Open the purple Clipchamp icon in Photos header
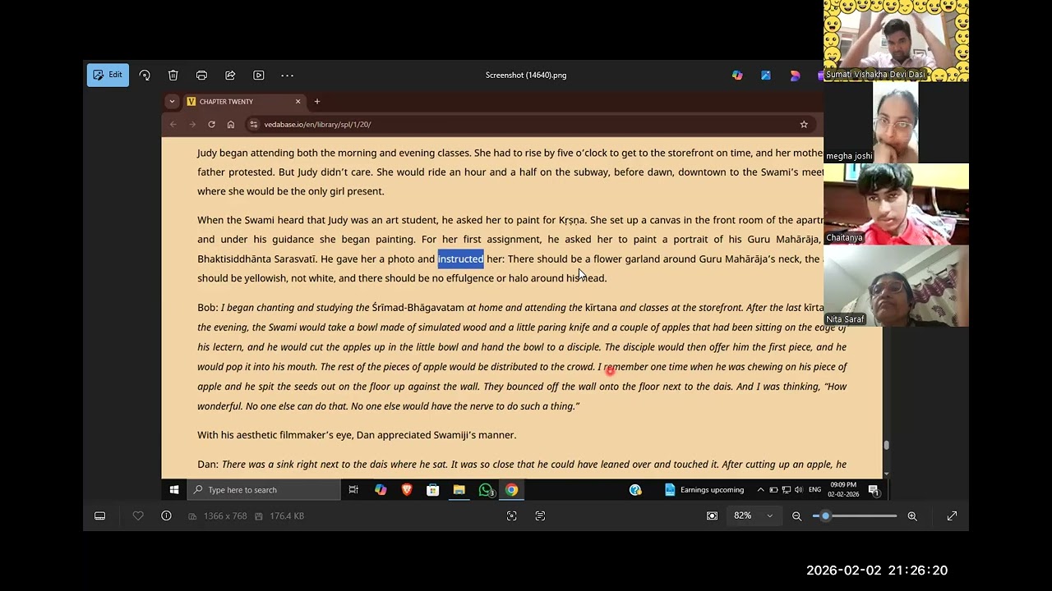Viewport: 1052px width, 591px height. tap(795, 76)
